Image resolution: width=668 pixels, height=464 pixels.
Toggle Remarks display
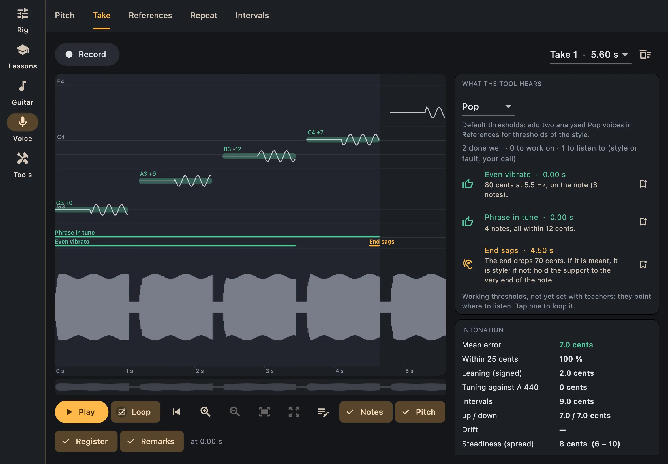pos(152,441)
